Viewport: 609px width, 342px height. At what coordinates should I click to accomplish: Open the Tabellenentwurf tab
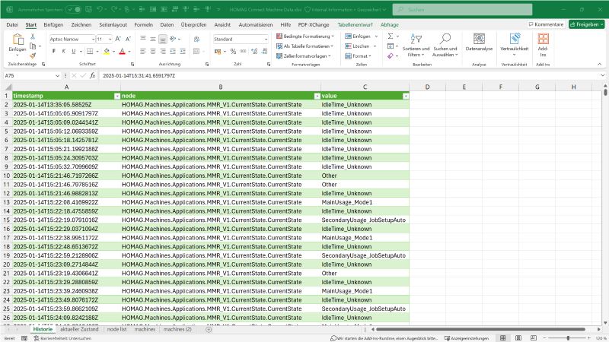click(355, 24)
